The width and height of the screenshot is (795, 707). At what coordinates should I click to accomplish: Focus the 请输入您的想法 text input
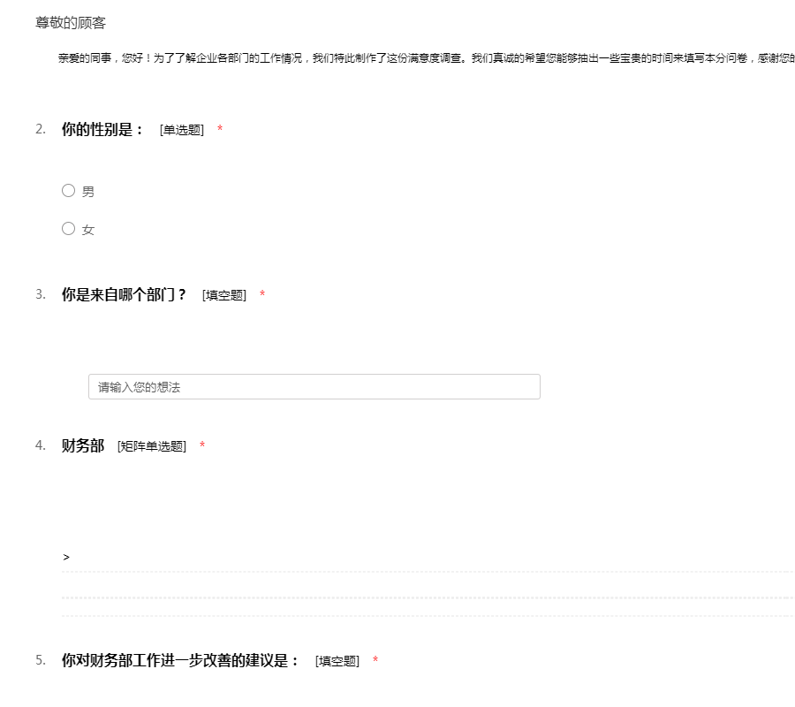point(314,386)
